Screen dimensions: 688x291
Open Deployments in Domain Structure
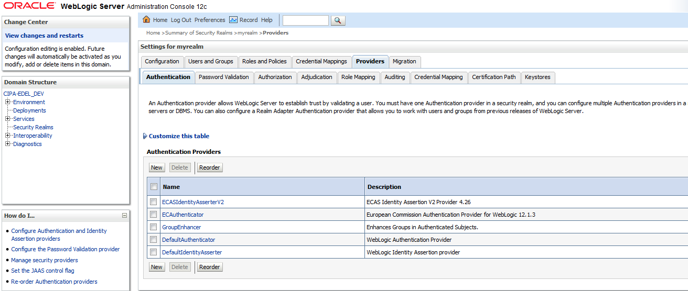[x=29, y=110]
